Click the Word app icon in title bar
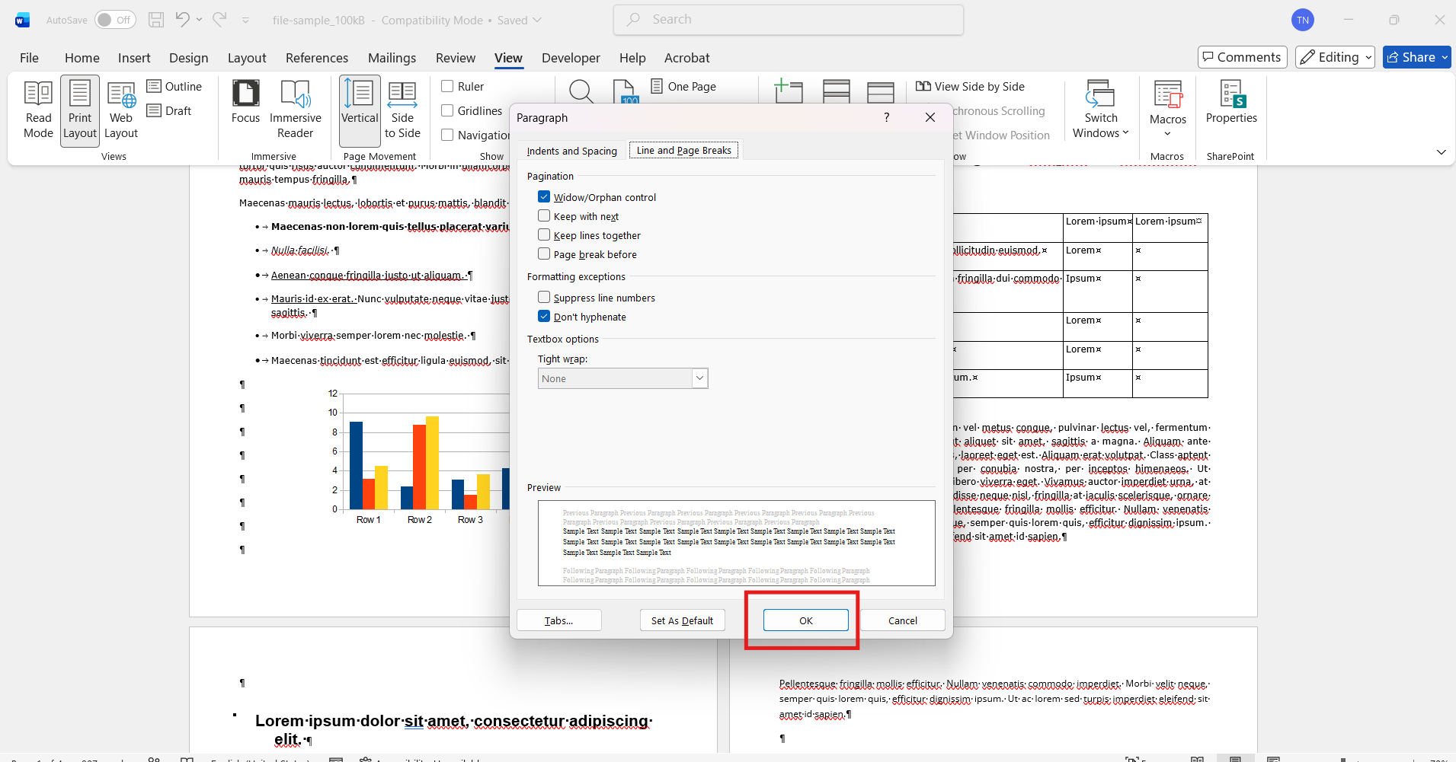This screenshot has height=762, width=1456. [22, 20]
